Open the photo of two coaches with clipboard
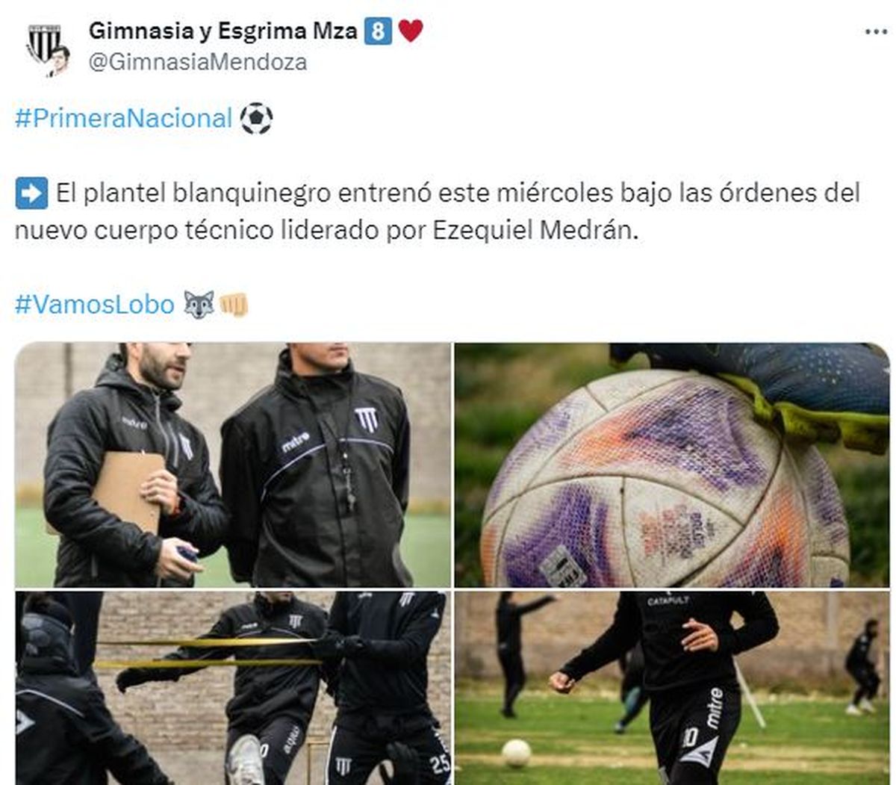Viewport: 896px width, 785px height. pyautogui.click(x=233, y=465)
